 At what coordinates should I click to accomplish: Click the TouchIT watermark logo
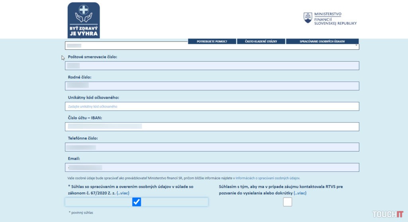click(388, 214)
